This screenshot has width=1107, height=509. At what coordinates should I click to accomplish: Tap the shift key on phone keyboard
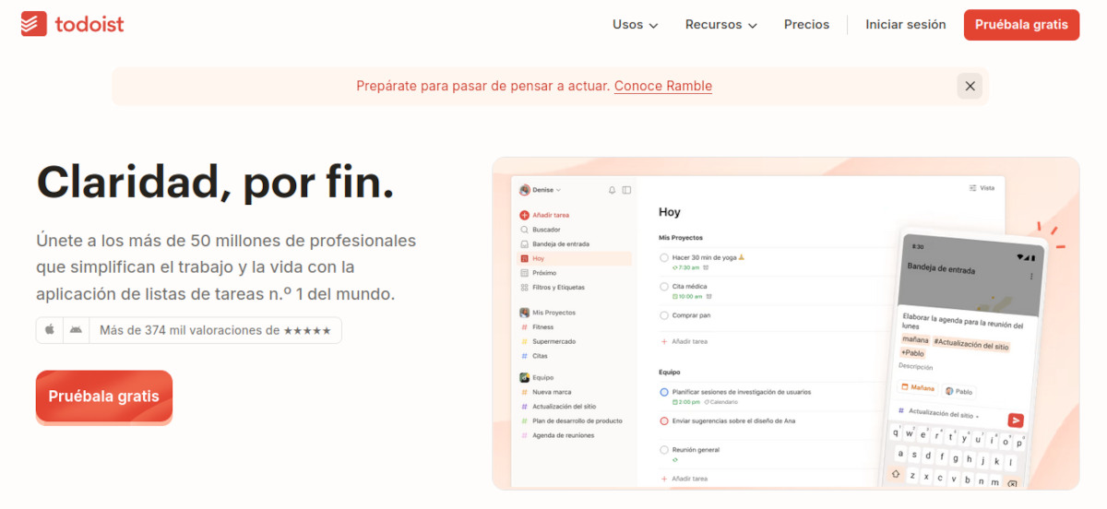tap(896, 474)
